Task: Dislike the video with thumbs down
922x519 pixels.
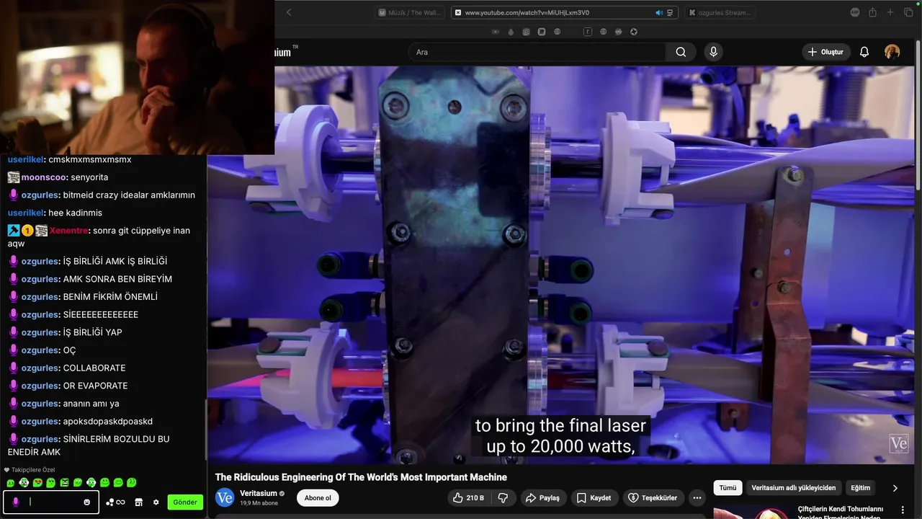Action: click(503, 498)
